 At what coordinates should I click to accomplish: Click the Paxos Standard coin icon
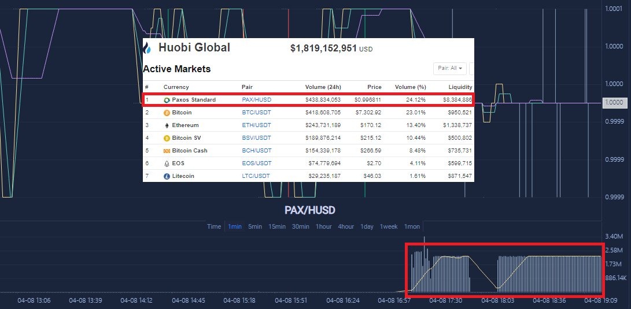point(167,100)
